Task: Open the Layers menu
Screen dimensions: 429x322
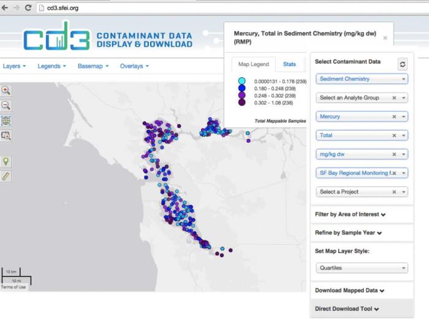Action: 14,66
